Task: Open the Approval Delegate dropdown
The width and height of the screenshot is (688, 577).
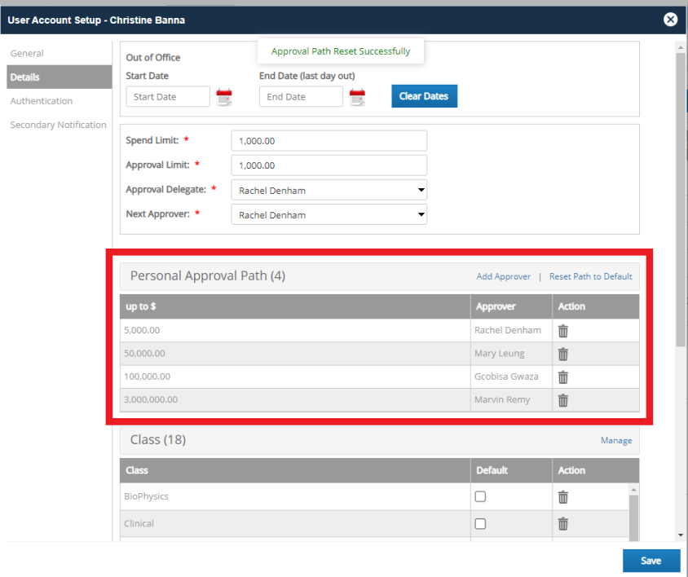Action: pos(422,189)
